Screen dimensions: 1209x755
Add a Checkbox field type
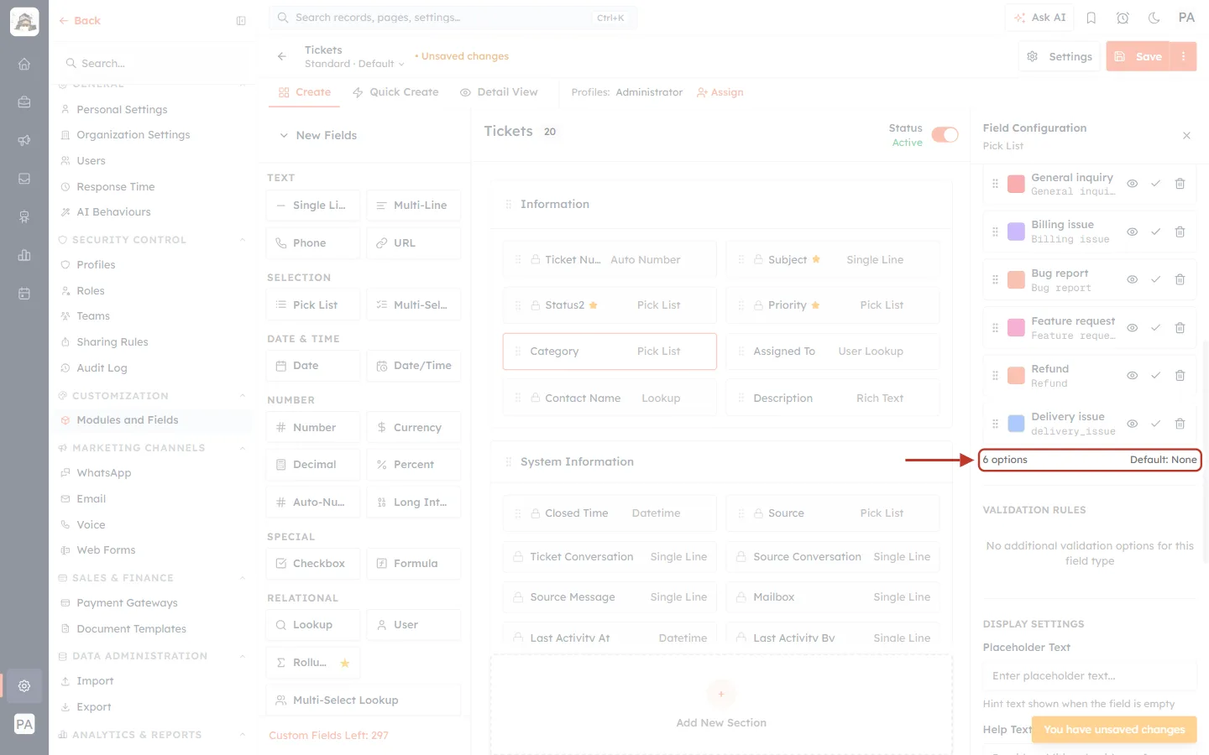[x=313, y=564]
